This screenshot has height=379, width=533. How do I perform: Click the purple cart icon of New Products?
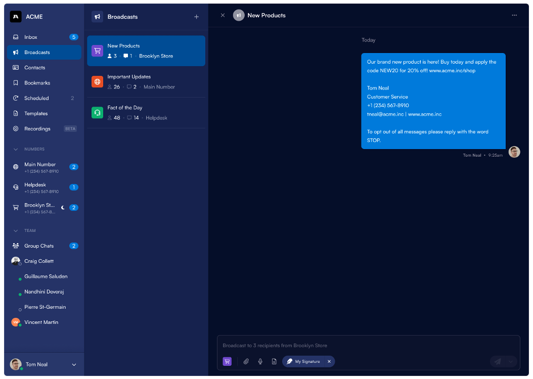coord(97,51)
